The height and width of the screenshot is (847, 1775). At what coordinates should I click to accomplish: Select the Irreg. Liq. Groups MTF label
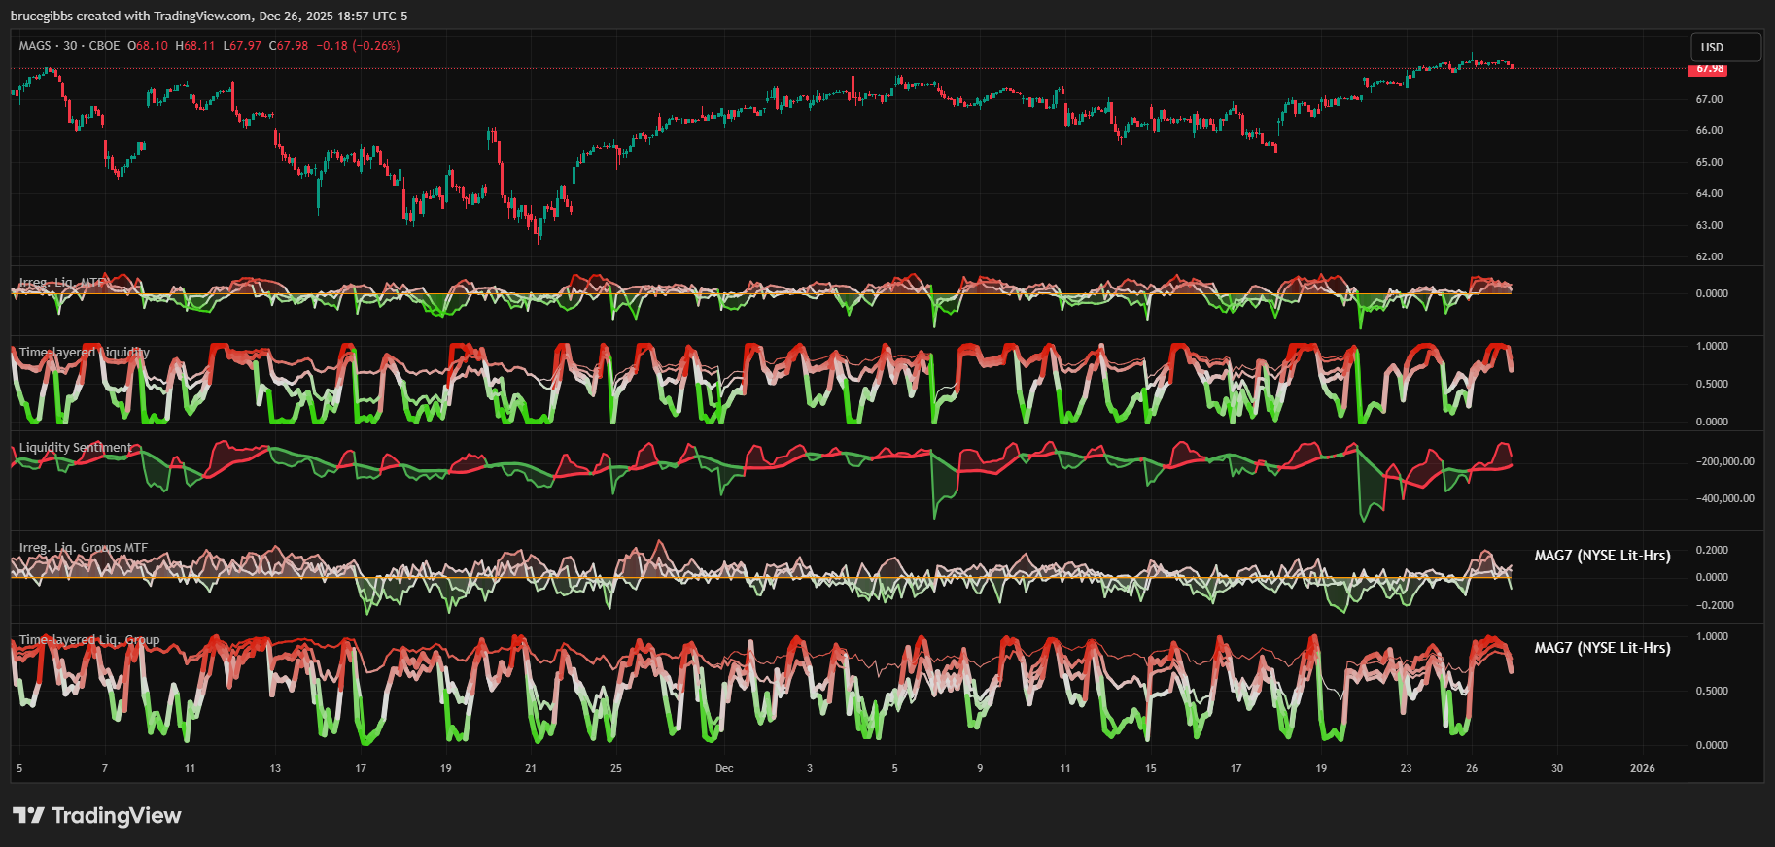point(84,548)
